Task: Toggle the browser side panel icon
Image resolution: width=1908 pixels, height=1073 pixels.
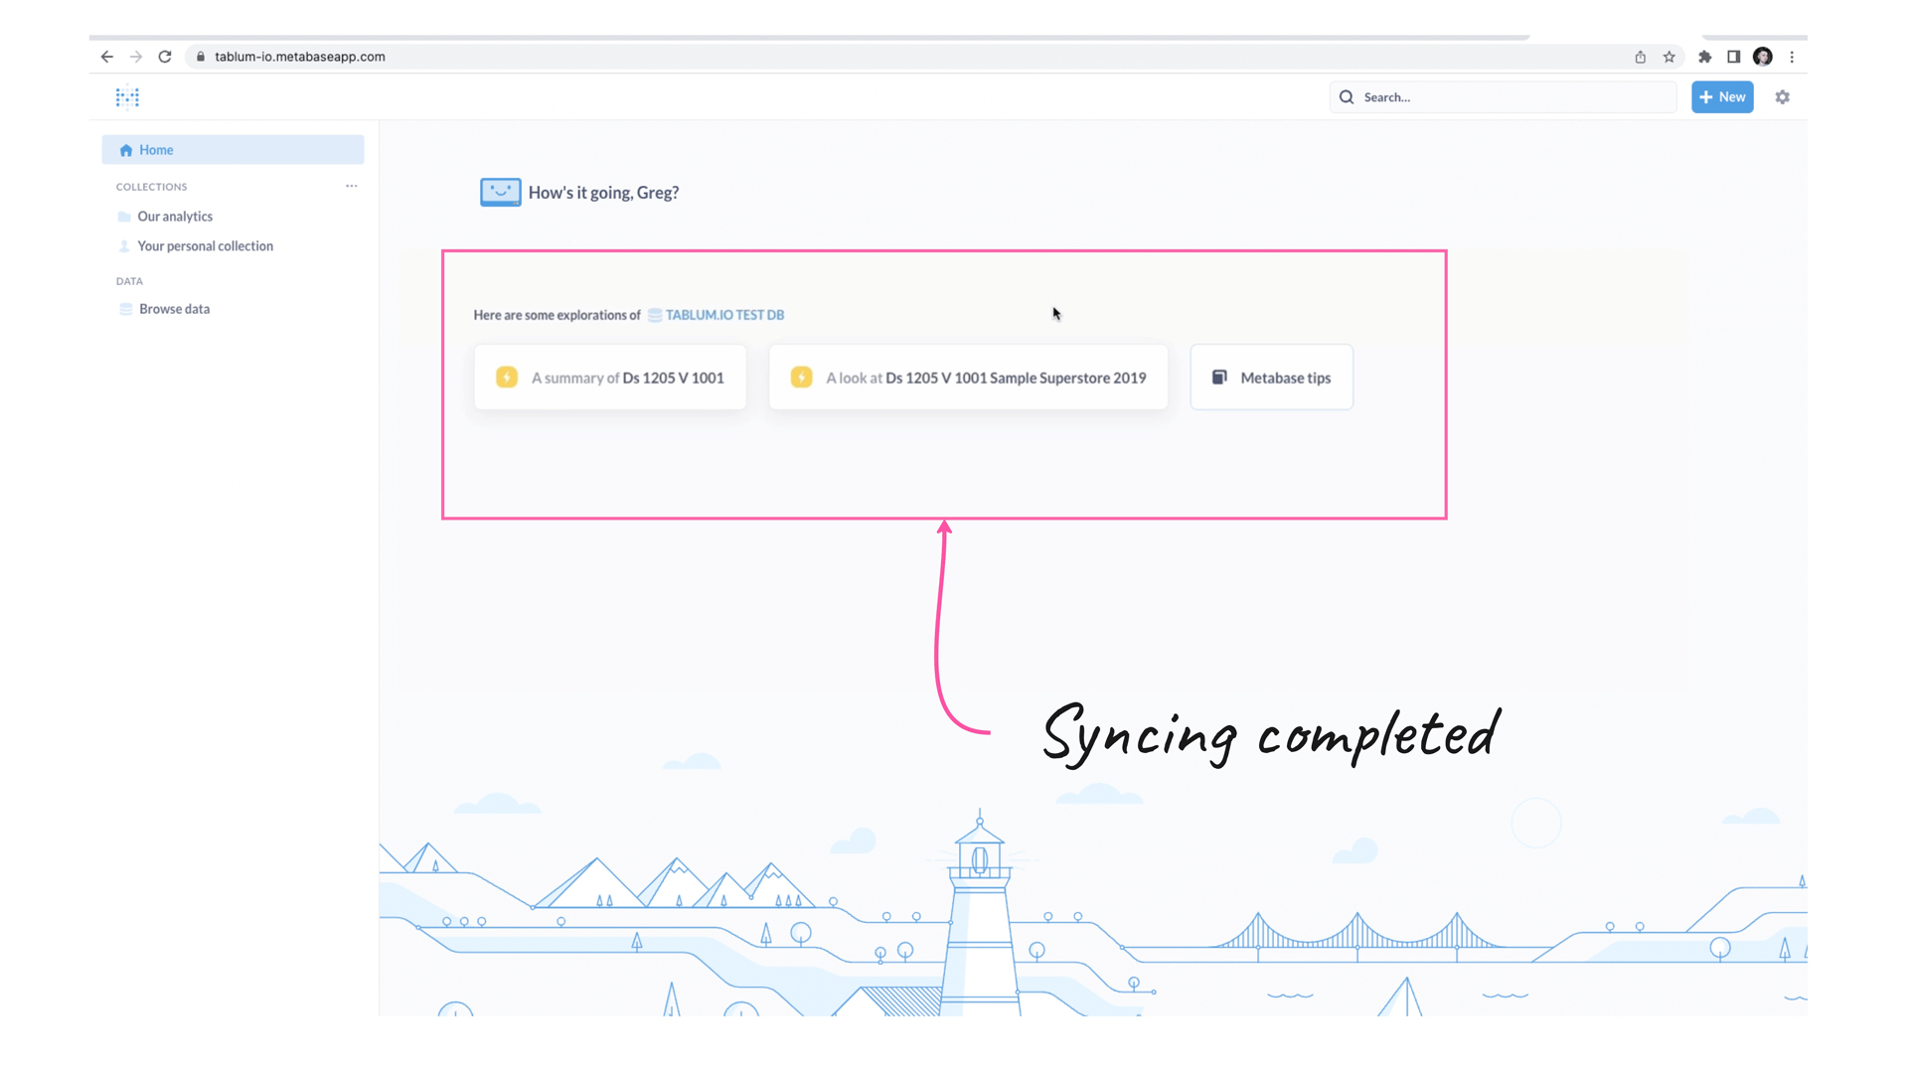Action: (1734, 57)
